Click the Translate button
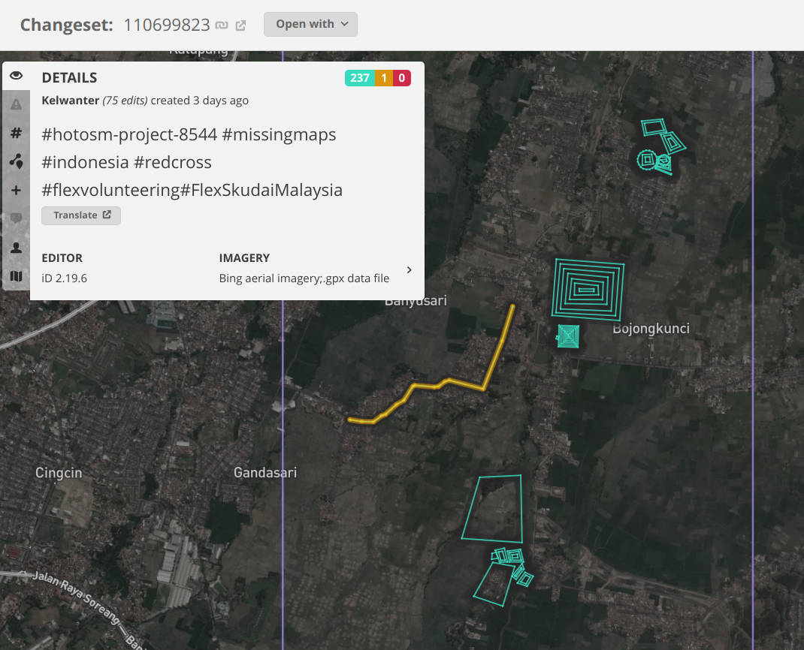The height and width of the screenshot is (650, 804). [x=80, y=215]
